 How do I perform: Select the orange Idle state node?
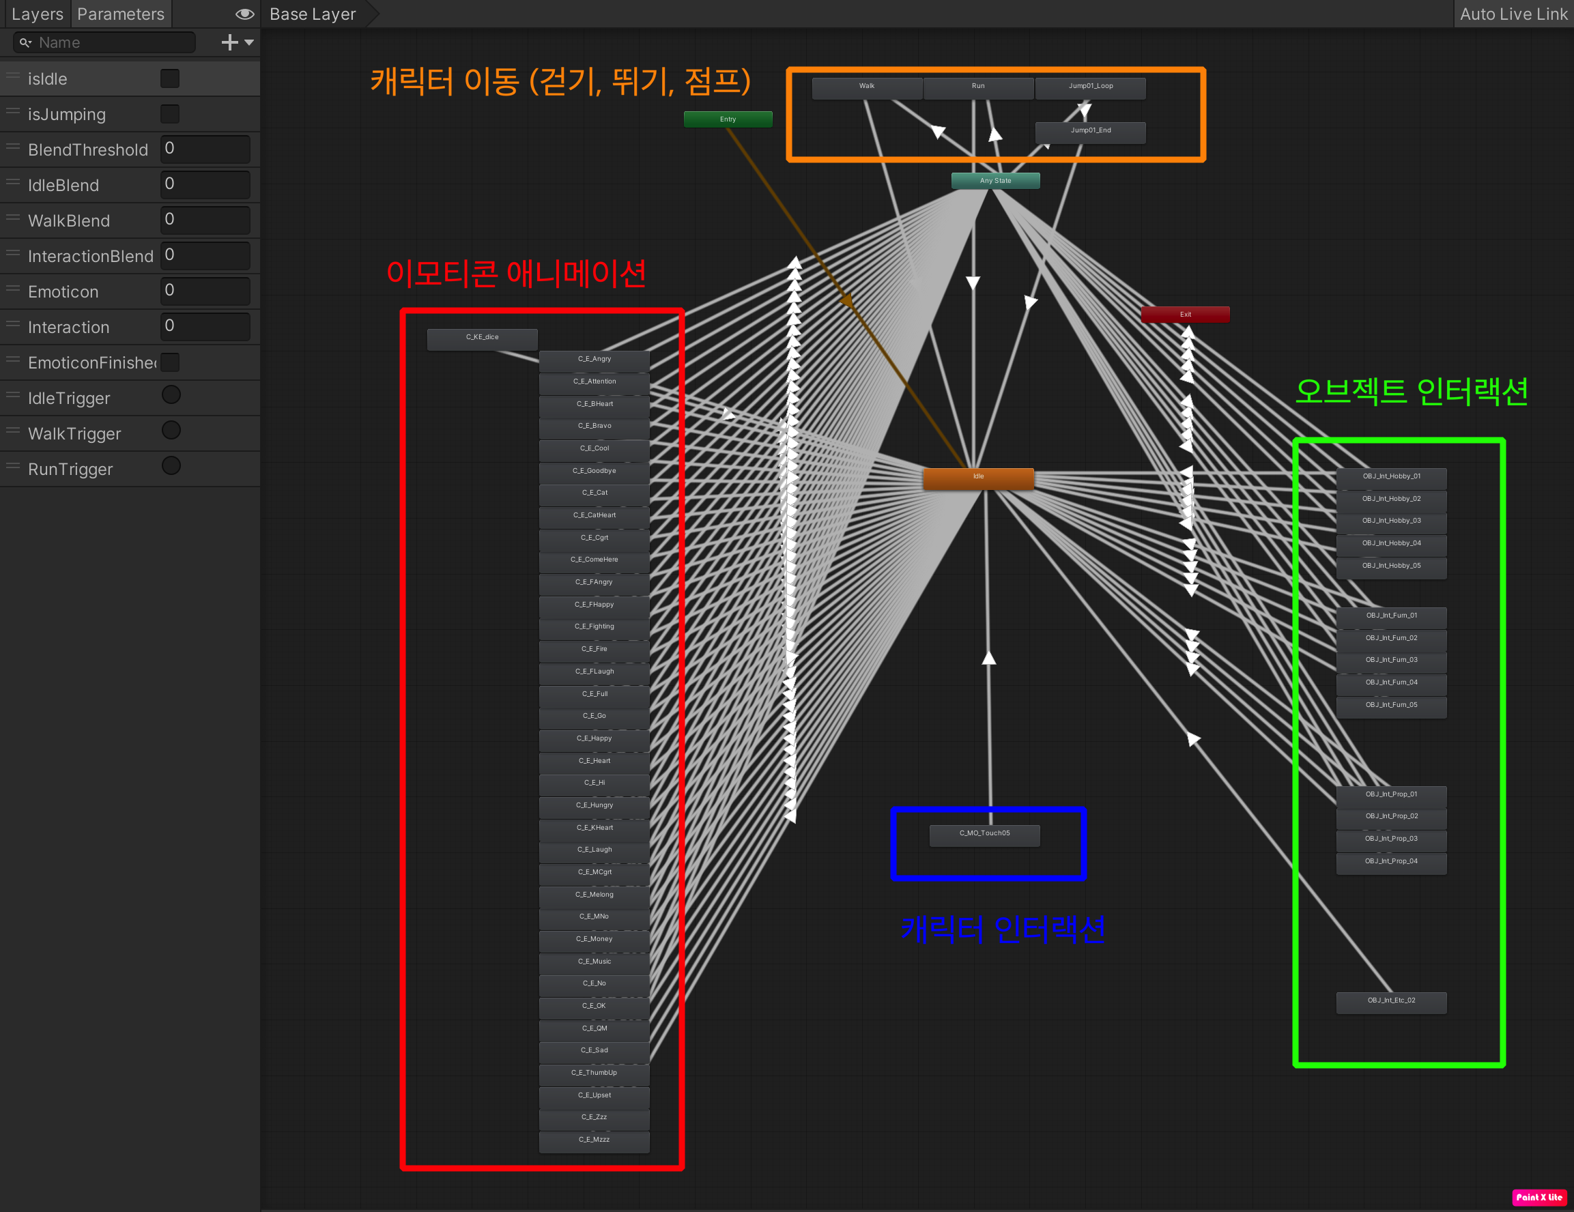coord(978,478)
